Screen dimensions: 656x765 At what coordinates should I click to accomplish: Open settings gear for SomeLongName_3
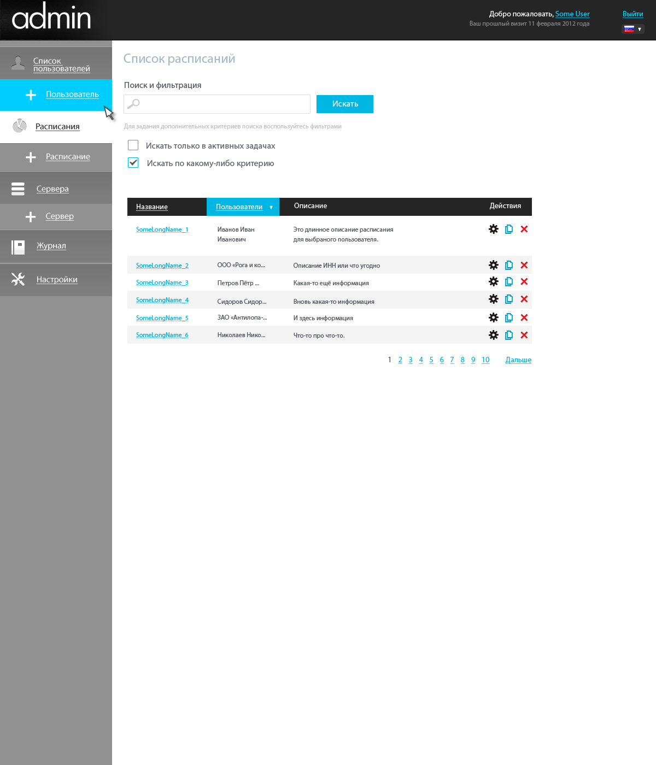(494, 281)
